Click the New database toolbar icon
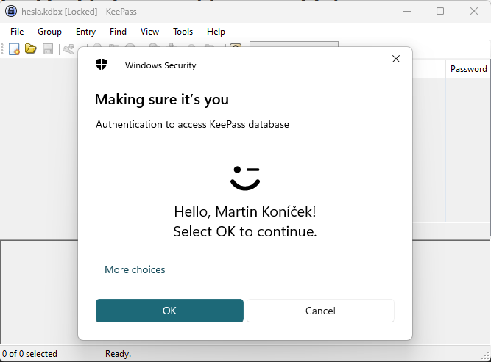Viewport: 491px width, 362px height. (x=14, y=49)
